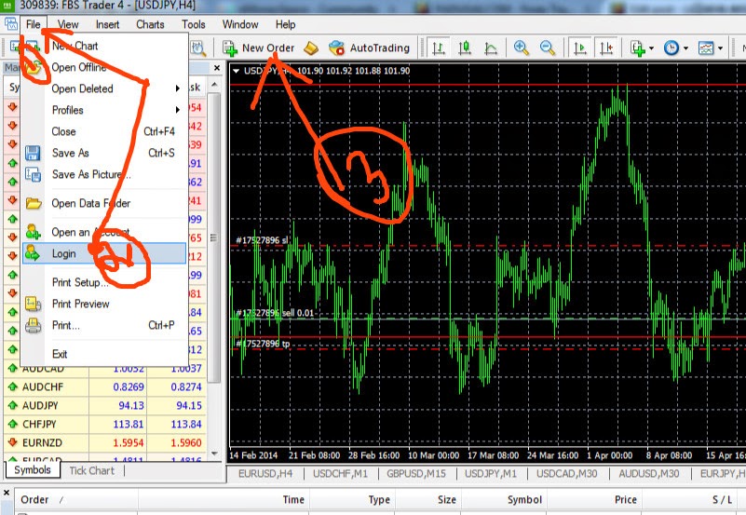
Task: Click the USDJPY chart title triangle
Action: tap(236, 71)
